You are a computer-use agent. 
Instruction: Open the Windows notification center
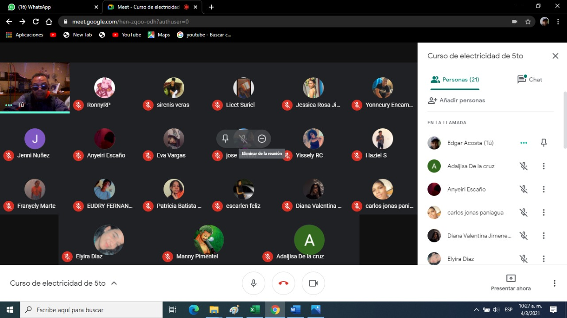(553, 310)
